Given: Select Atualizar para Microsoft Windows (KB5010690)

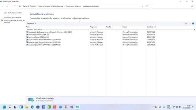Looking at the screenshot, I should [x=44, y=45].
